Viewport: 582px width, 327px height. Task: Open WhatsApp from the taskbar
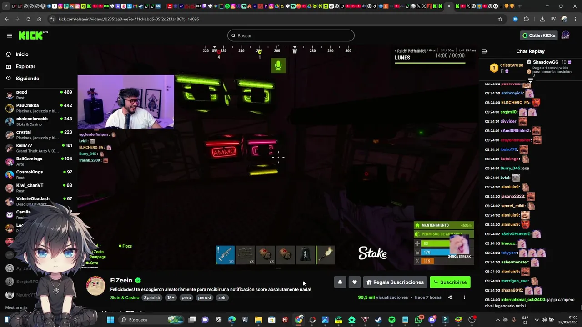pyautogui.click(x=419, y=320)
